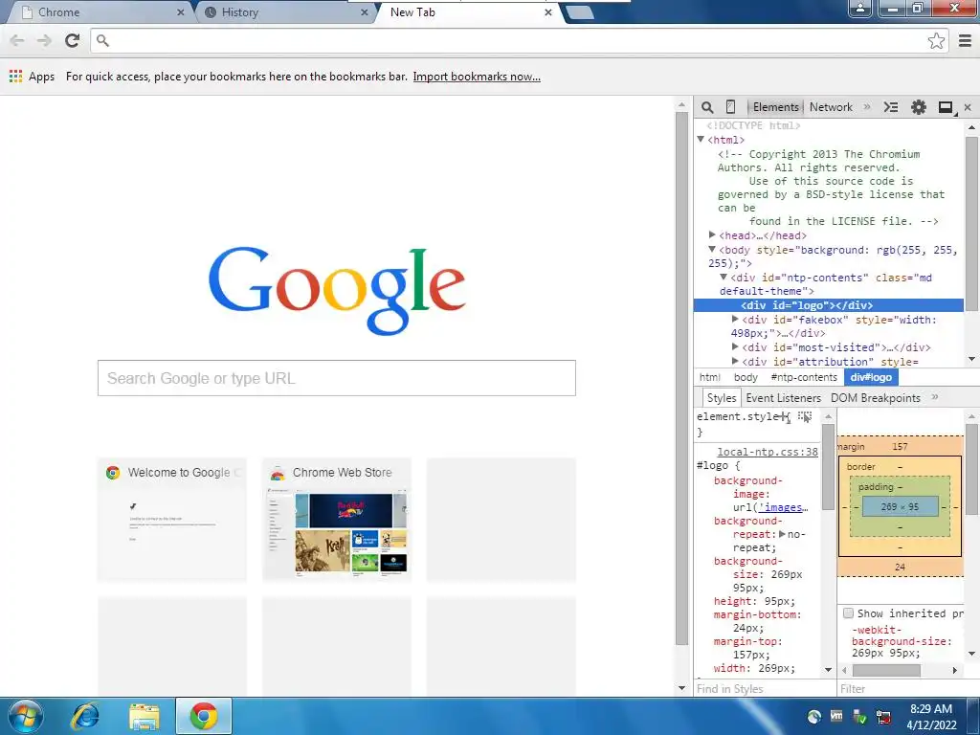980x735 pixels.
Task: Select the #ntp-contents breadcrumb
Action: coord(804,377)
